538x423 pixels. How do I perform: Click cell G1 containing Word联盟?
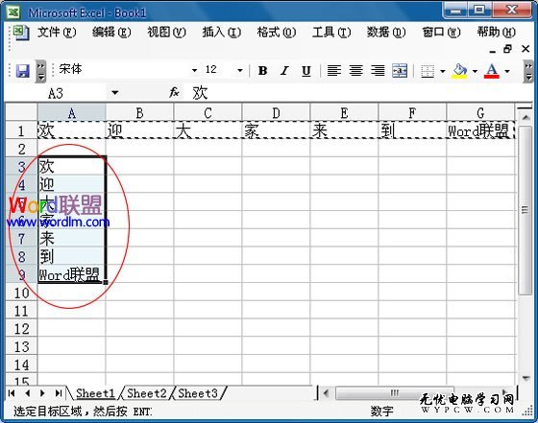point(480,130)
